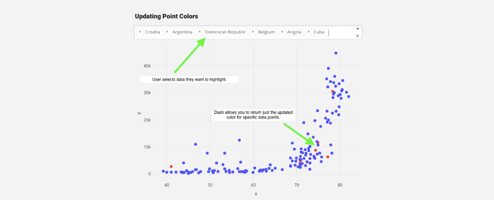Image resolution: width=494 pixels, height=200 pixels.
Task: Click the 'User selects data' annotation box
Action: [189, 79]
